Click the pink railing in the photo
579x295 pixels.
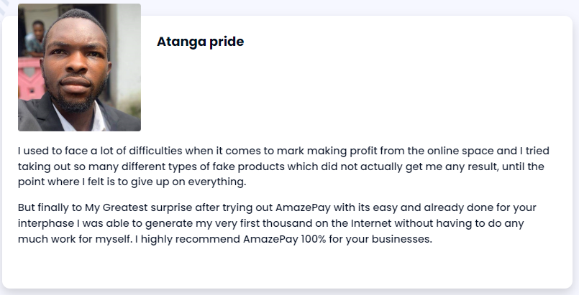coord(29,79)
